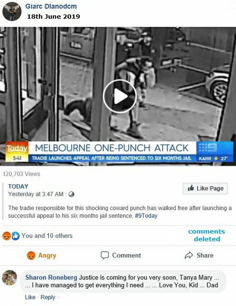Click the thumbs-up icon in Like Page
Screen dimensions: 236x306
191,188
